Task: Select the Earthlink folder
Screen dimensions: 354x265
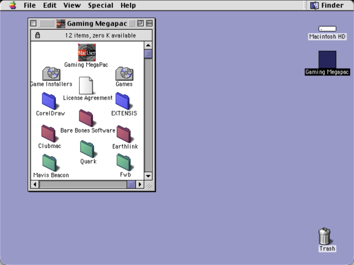Action: click(124, 134)
